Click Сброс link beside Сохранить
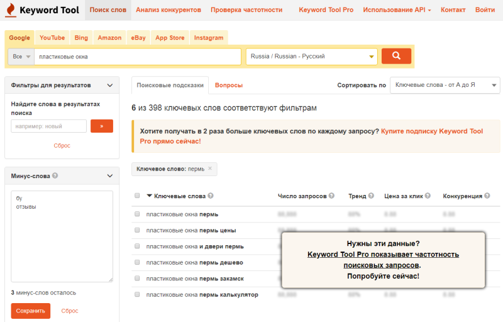Viewport: 503px width, 322px height. (70, 311)
